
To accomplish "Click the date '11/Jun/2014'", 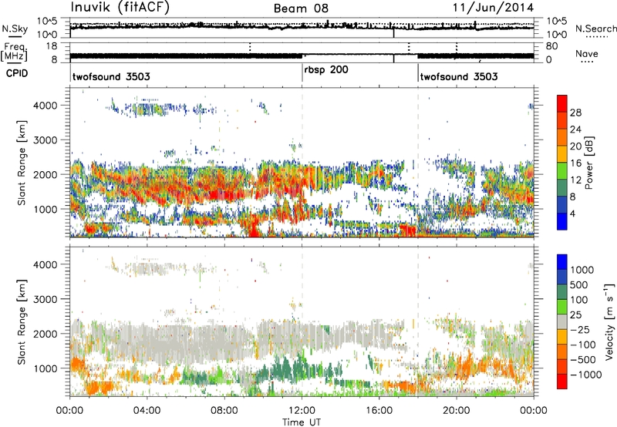I will (493, 8).
